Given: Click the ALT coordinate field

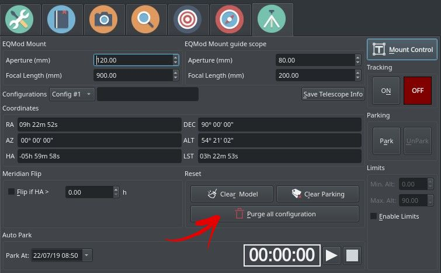Looking at the screenshot, I should coord(280,140).
